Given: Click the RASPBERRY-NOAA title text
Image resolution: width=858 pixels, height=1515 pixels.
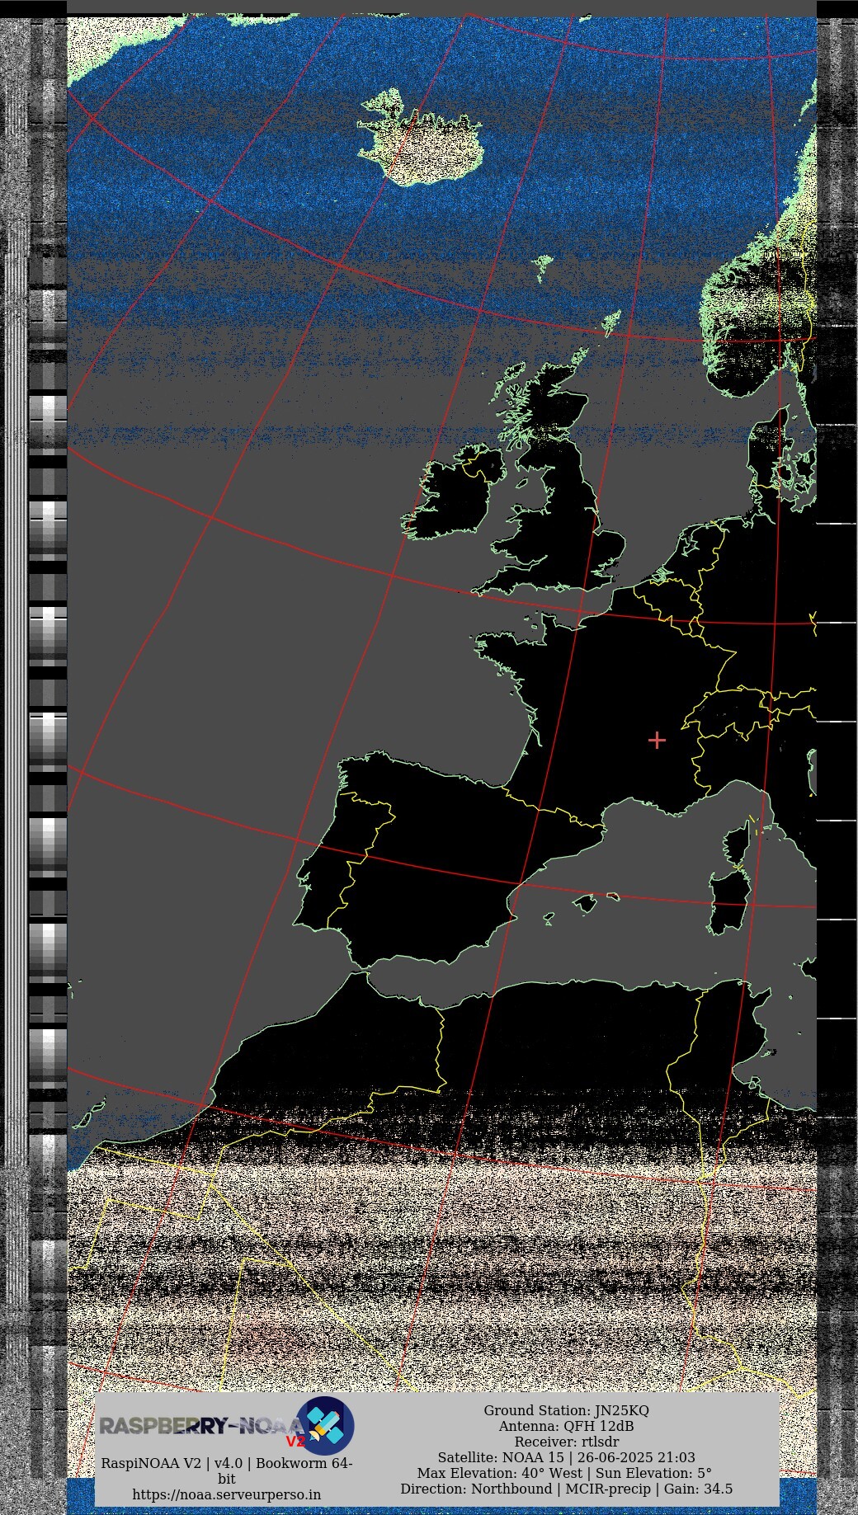Looking at the screenshot, I should (x=201, y=1426).
